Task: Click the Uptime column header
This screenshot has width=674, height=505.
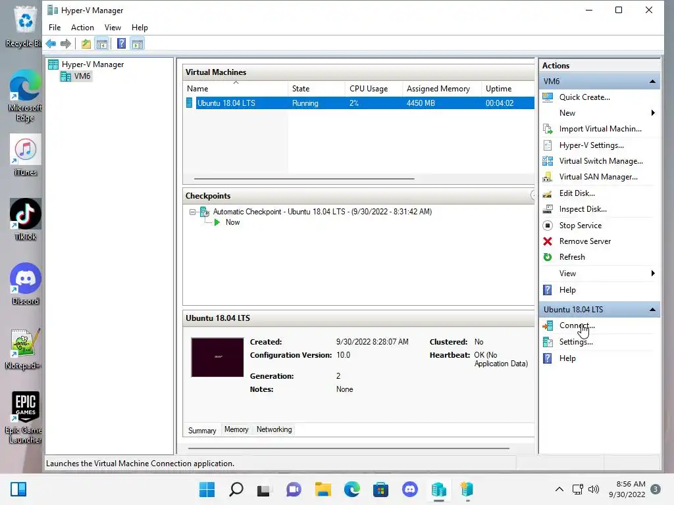Action: point(507,89)
